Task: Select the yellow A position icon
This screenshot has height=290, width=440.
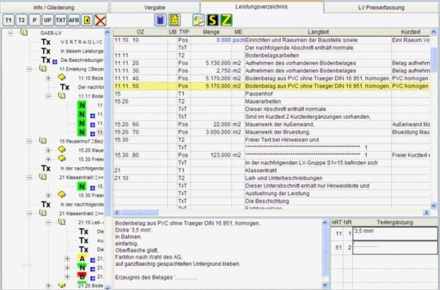Action: click(82, 258)
